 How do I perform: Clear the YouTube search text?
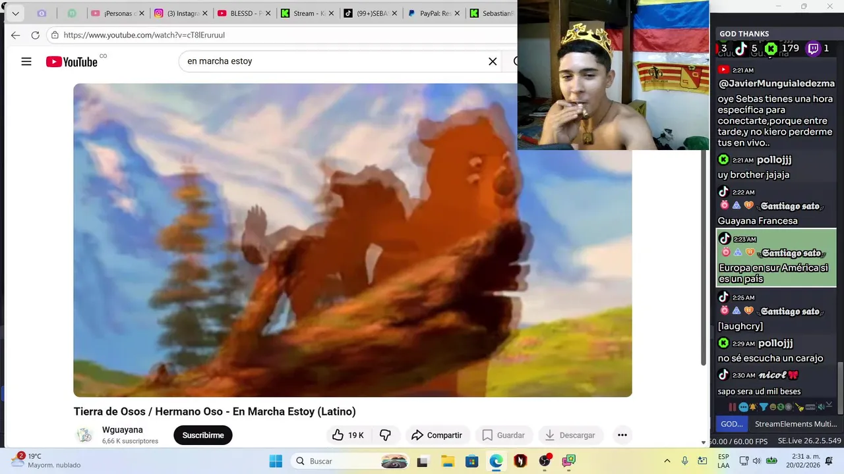point(493,61)
